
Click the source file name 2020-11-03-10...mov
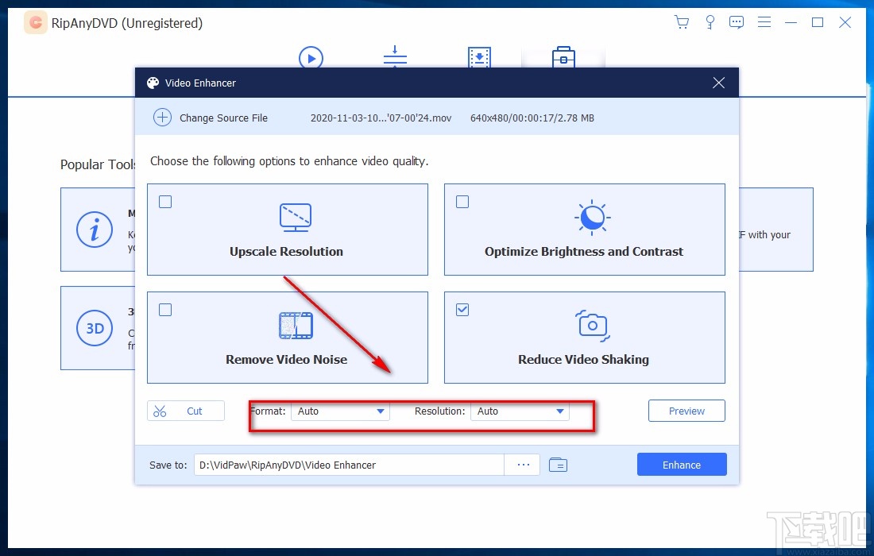(381, 118)
